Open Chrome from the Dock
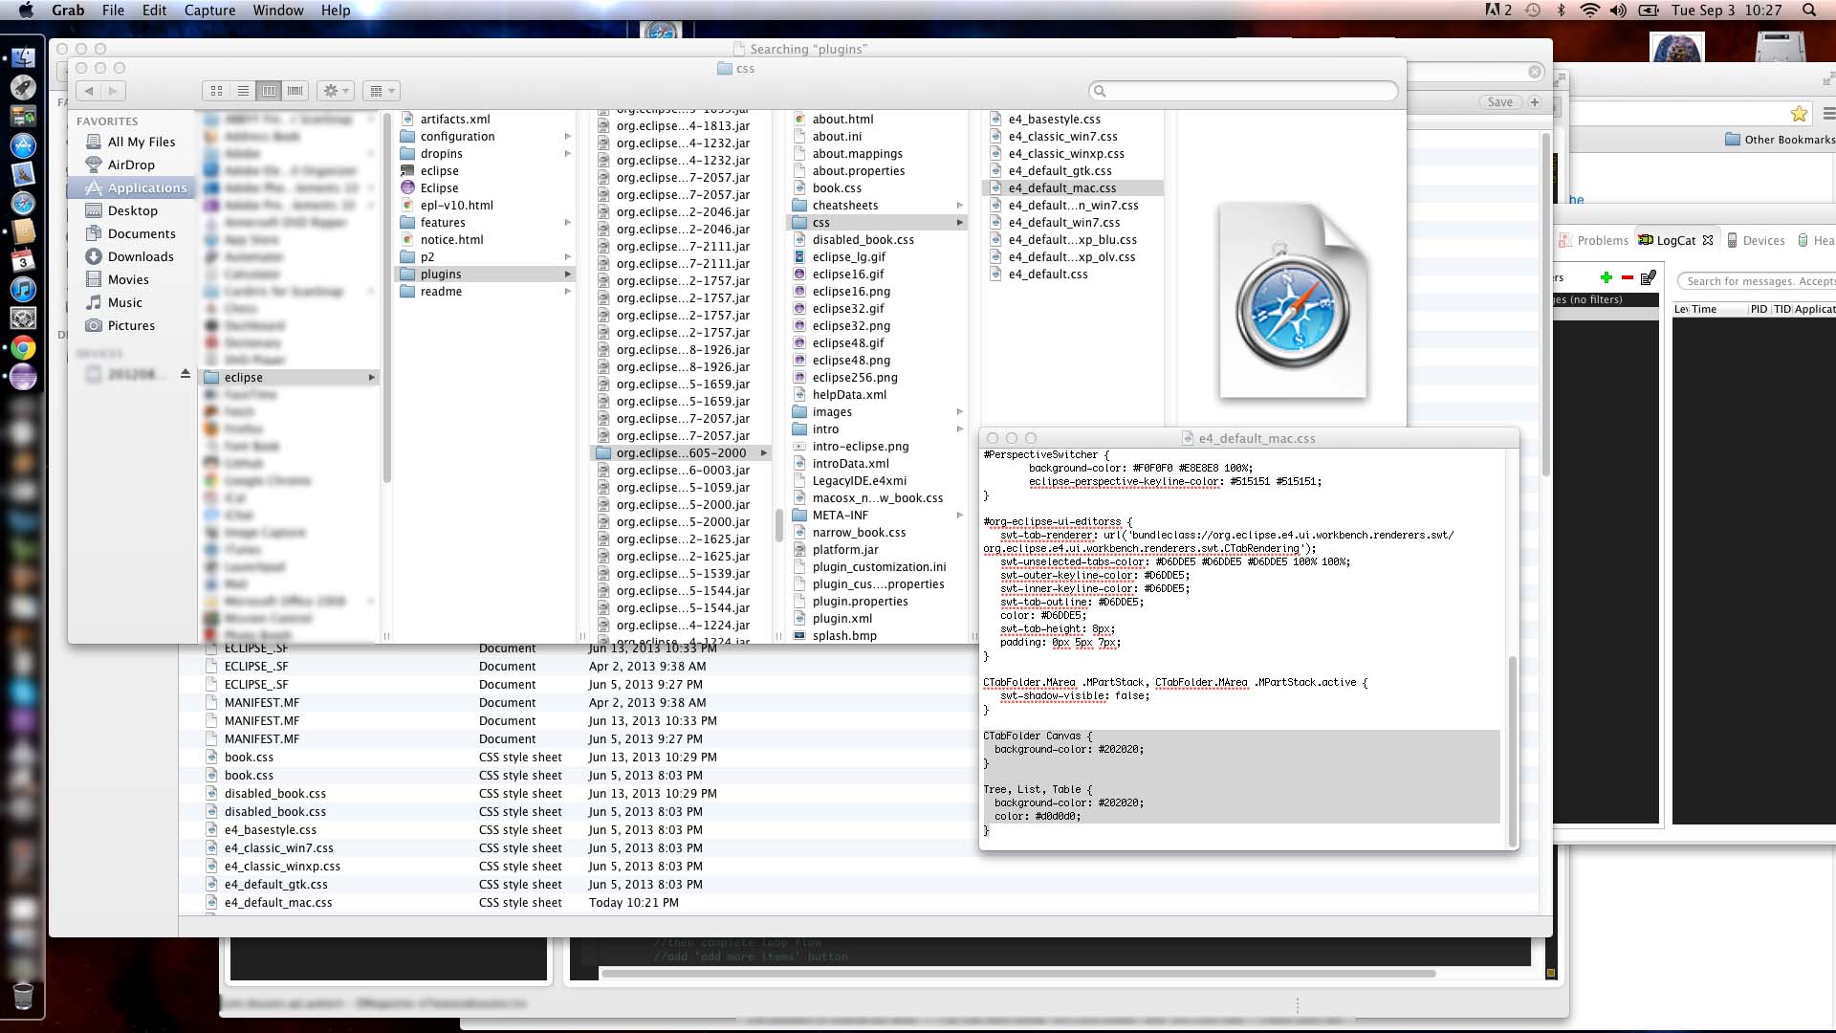The image size is (1836, 1033). pos(24,348)
